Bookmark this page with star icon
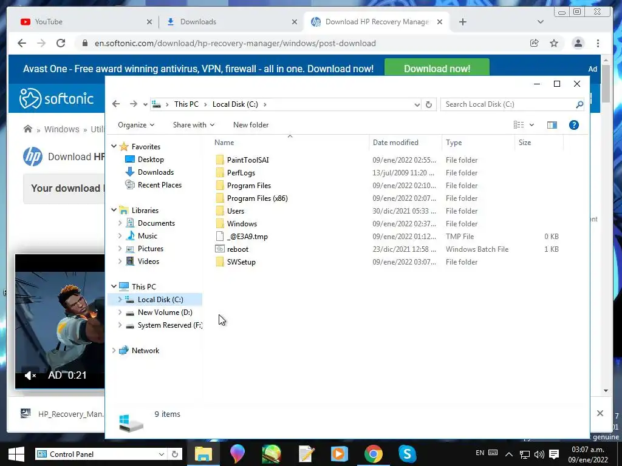 pos(554,43)
